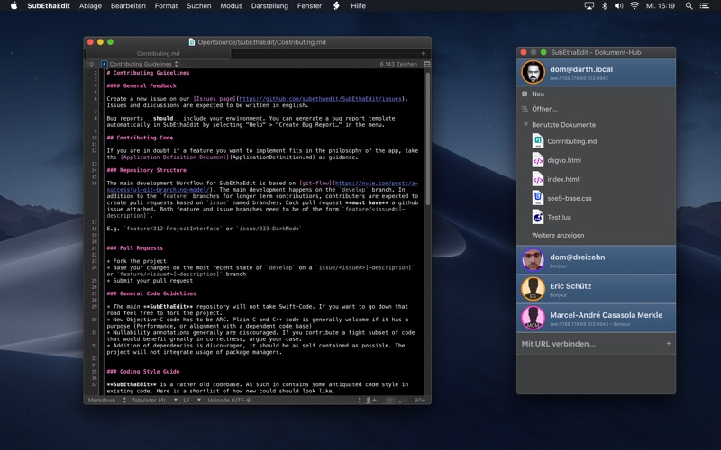The width and height of the screenshot is (721, 450).
Task: Open the github.com SubEthaEdit issues link
Action: 320,99
